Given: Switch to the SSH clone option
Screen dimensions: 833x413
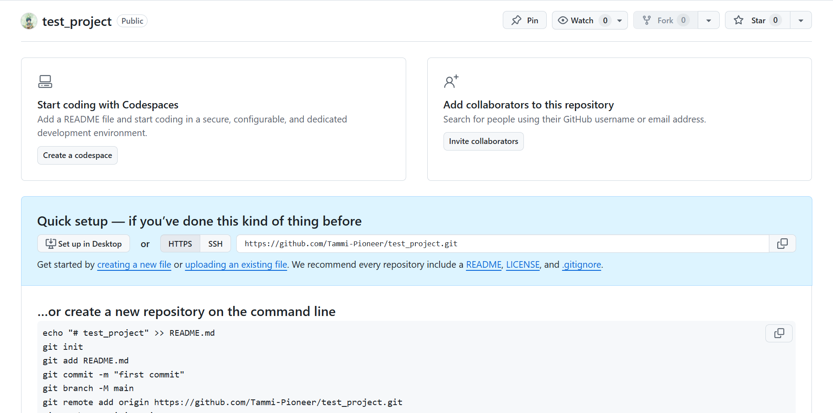Looking at the screenshot, I should pos(215,244).
